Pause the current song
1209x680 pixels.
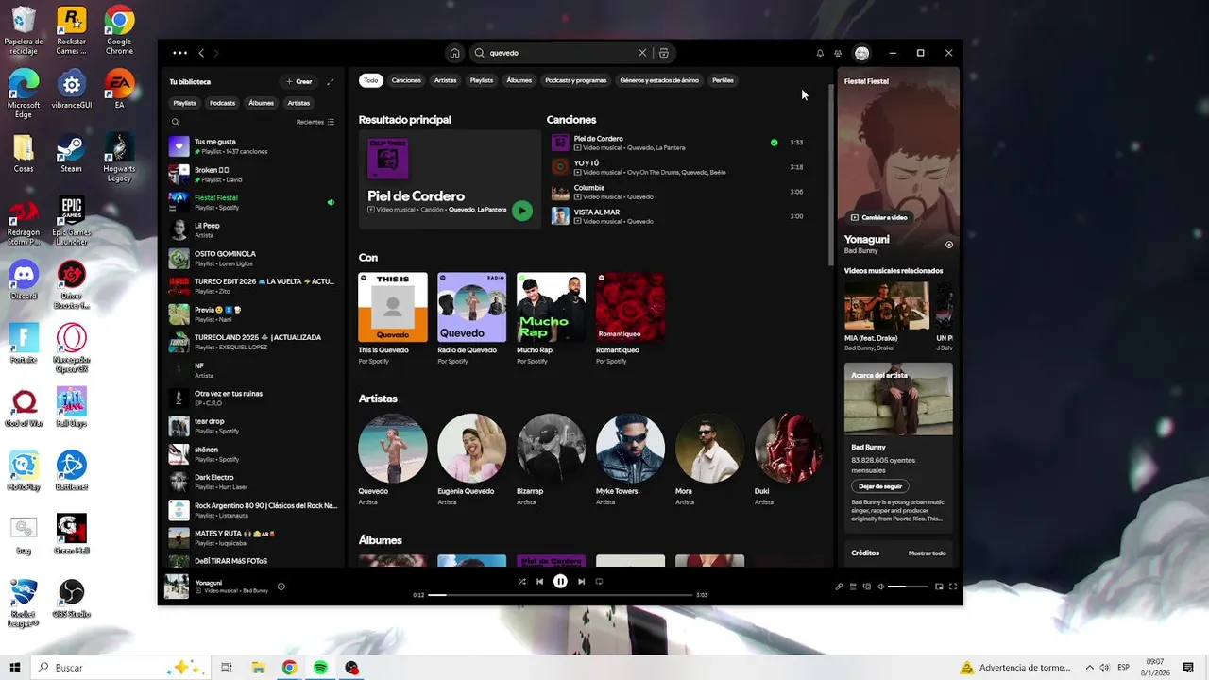[x=560, y=582]
